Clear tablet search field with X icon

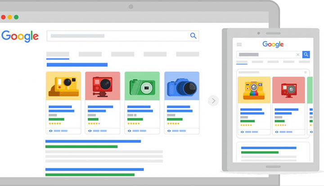click(x=298, y=54)
